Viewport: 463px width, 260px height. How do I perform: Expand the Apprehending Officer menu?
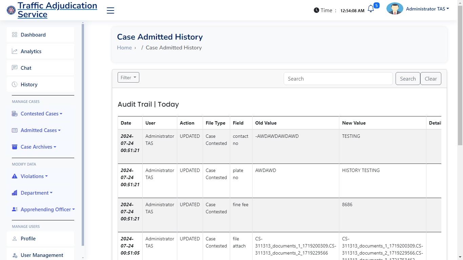pos(47,210)
